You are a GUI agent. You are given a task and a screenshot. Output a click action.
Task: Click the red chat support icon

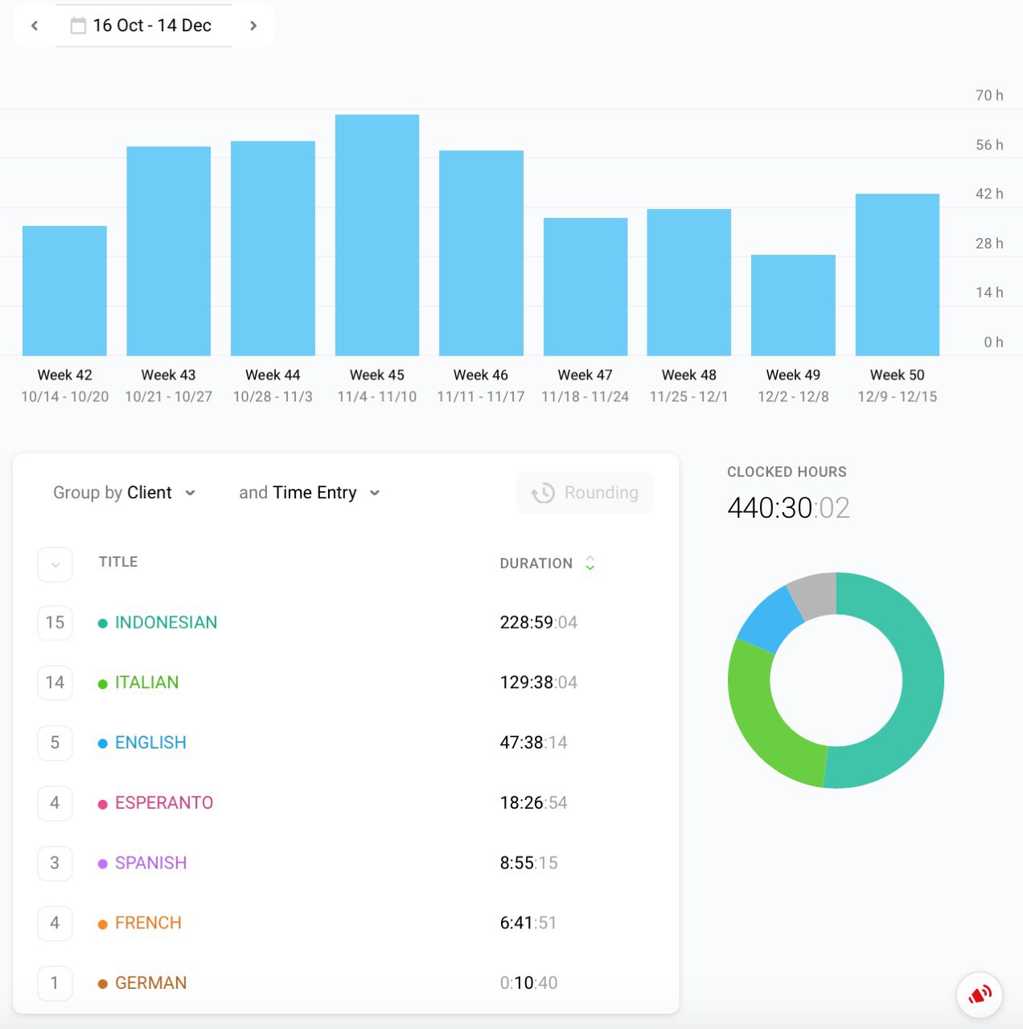pyautogui.click(x=980, y=995)
